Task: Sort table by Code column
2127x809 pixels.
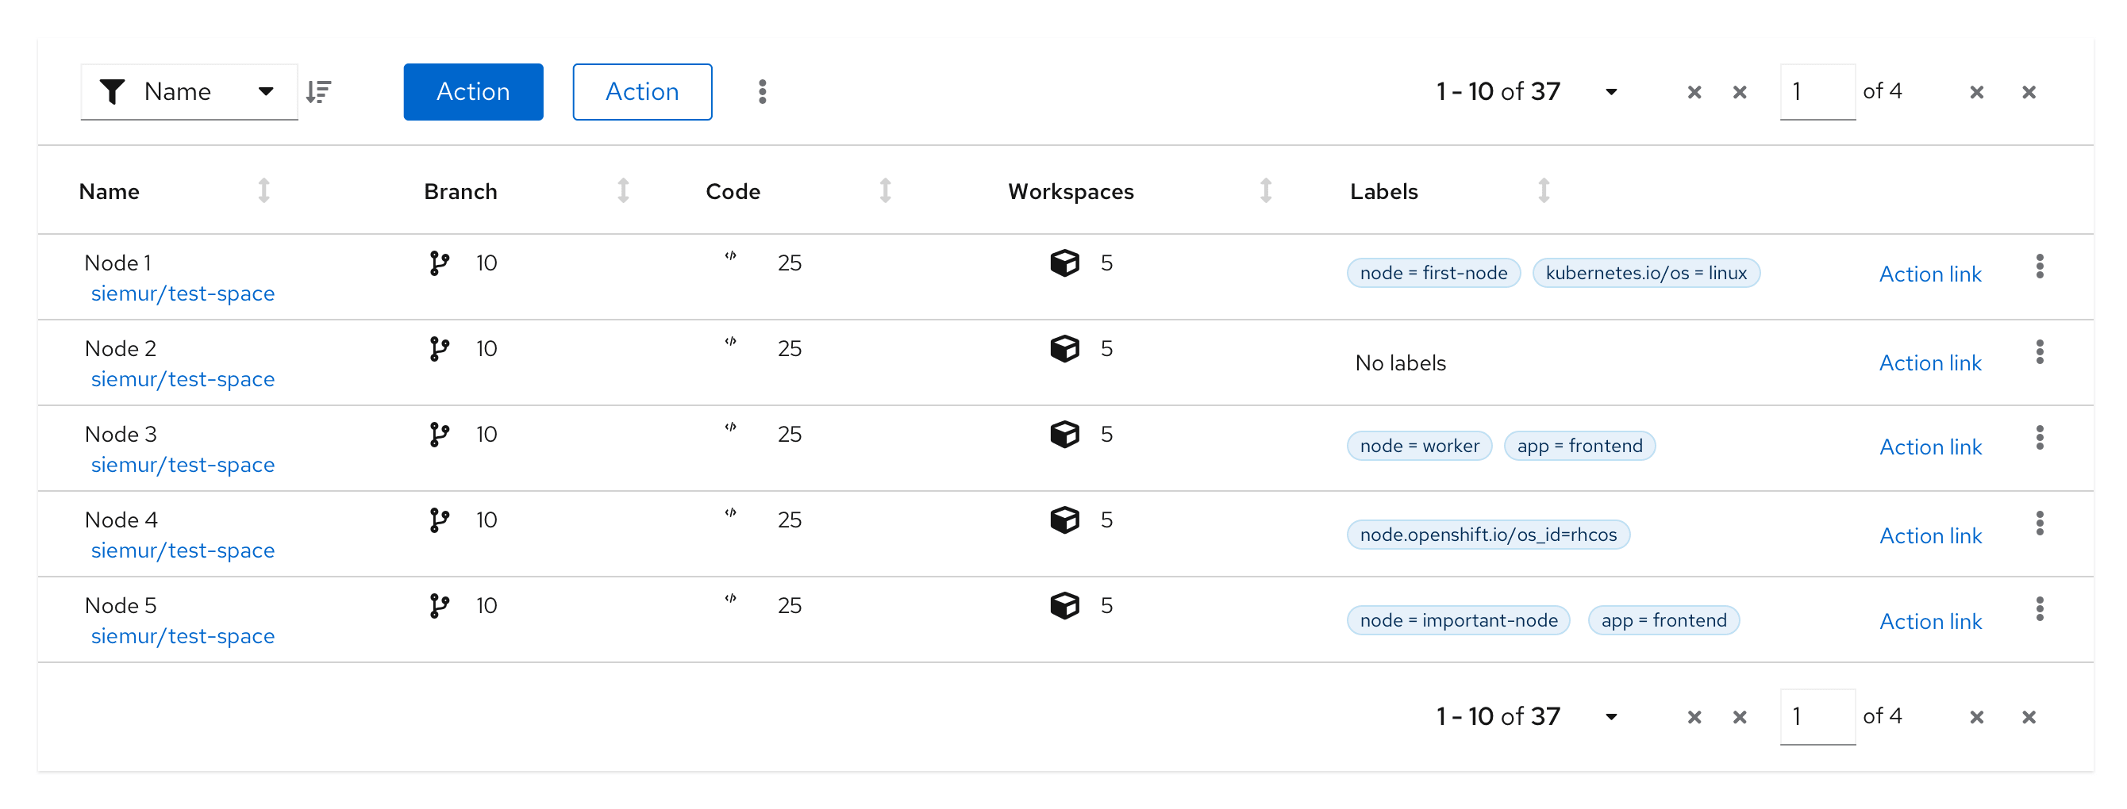Action: (885, 190)
